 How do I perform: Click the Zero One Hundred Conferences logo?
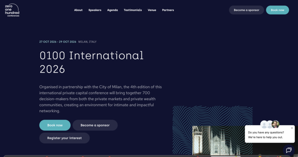[12, 10]
